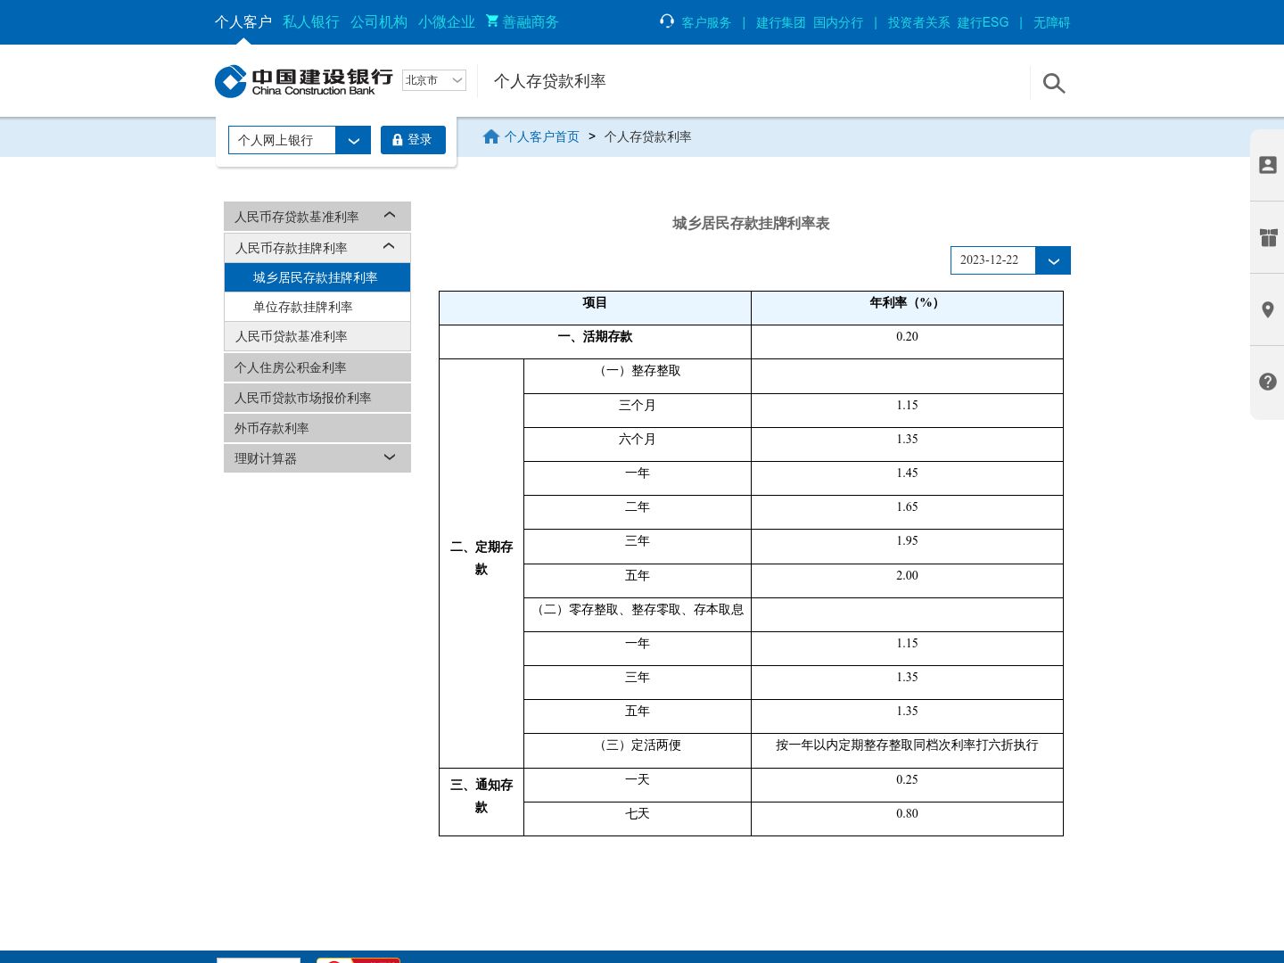Click the 二年 term cell

tap(638, 512)
